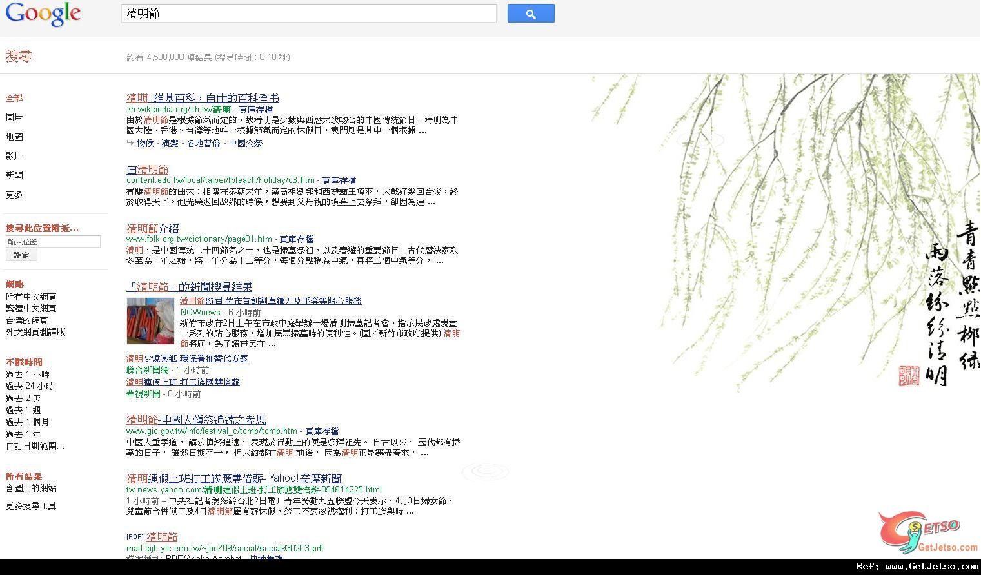Image resolution: width=981 pixels, height=575 pixels.
Task: Click the Google logo
Action: coord(43,14)
